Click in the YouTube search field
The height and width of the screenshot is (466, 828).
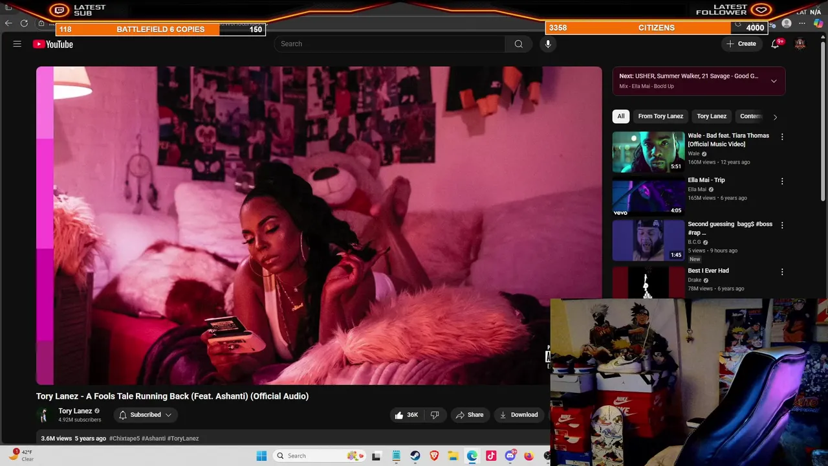coord(390,44)
